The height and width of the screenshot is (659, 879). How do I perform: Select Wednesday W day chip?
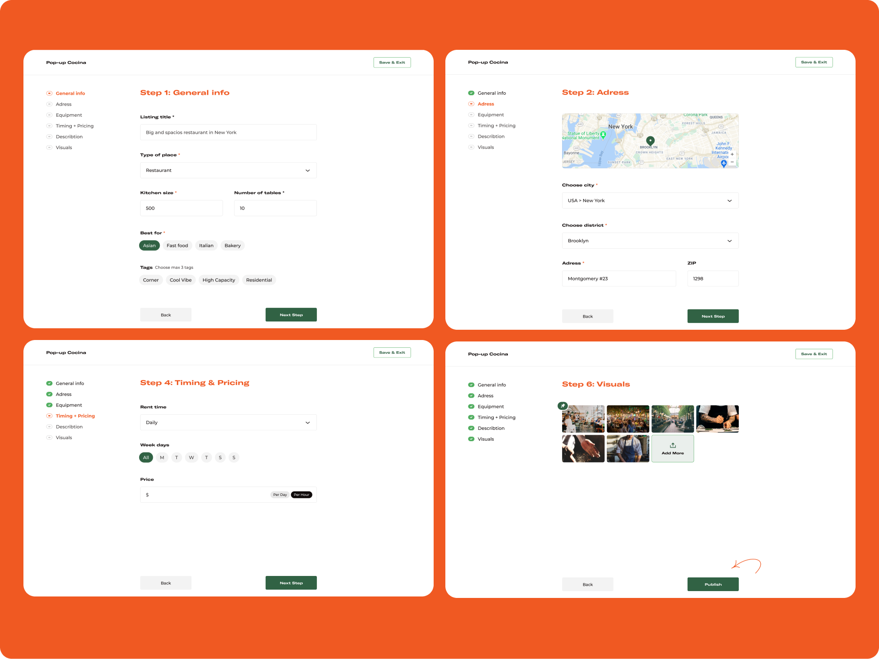pos(191,458)
